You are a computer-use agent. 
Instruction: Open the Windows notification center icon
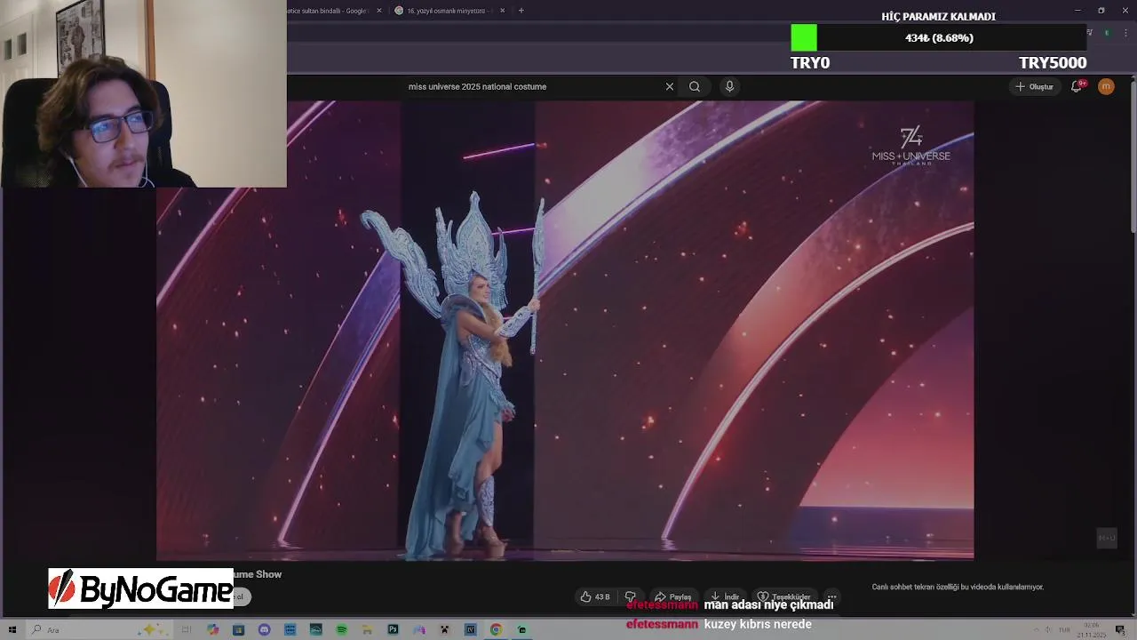[x=1121, y=629]
